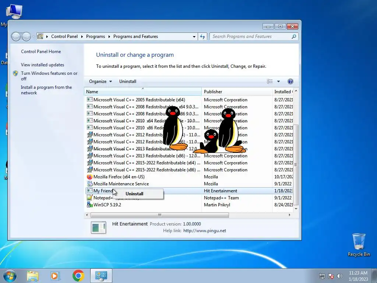This screenshot has width=377, height=283.
Task: Click the Control Panel breadcrumb
Action: click(x=64, y=36)
